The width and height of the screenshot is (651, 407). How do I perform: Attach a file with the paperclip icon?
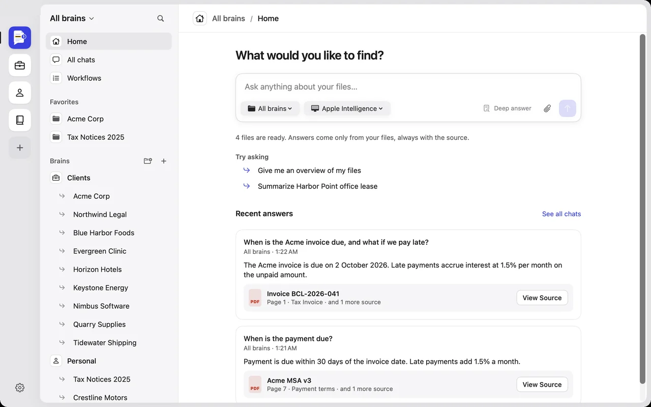click(x=547, y=108)
